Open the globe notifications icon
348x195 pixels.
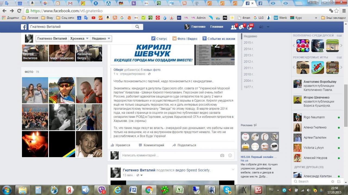click(x=249, y=27)
